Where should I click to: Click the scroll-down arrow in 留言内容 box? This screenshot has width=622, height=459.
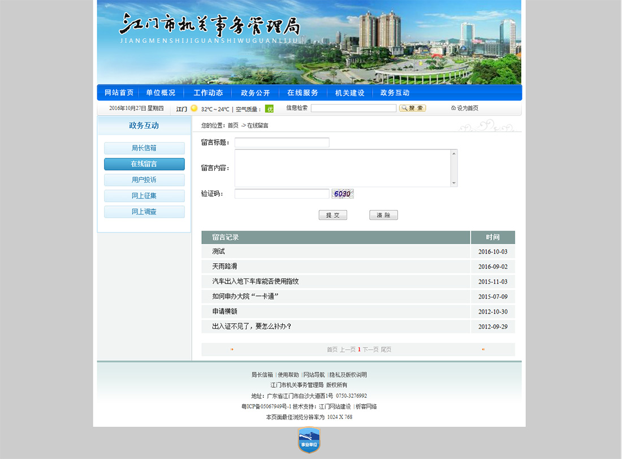[x=453, y=183]
